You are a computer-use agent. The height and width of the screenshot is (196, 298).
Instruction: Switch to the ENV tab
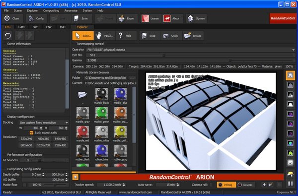pos(49,27)
